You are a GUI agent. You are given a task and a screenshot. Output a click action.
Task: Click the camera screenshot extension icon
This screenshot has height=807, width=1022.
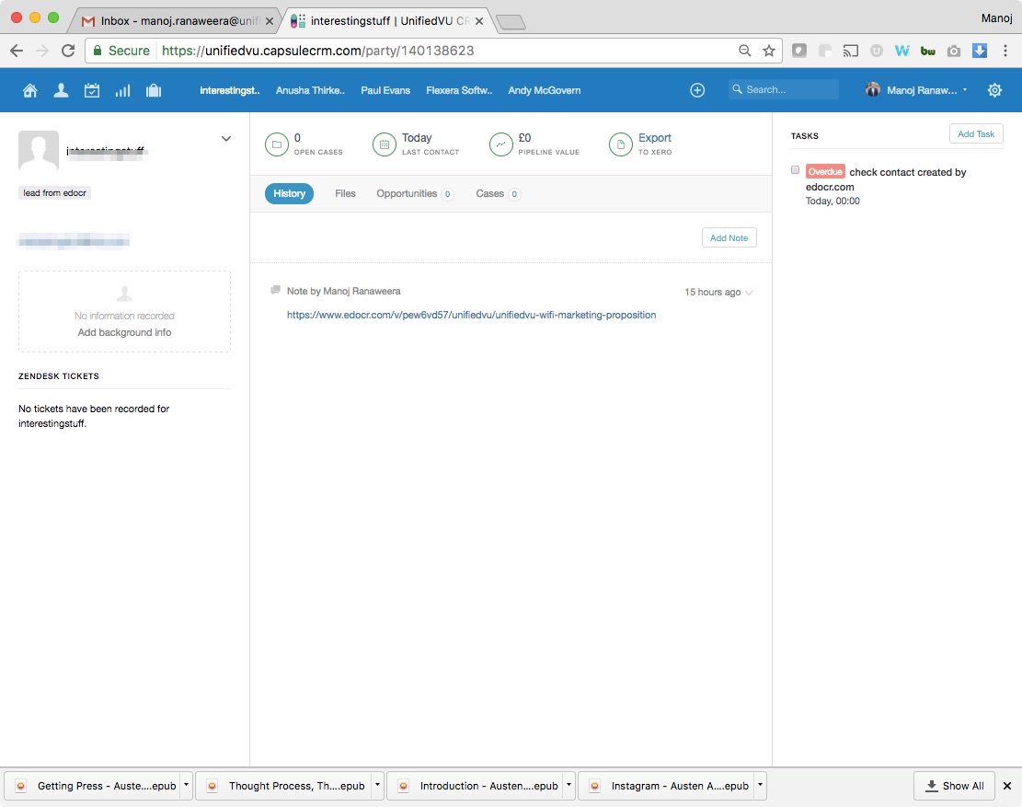[x=954, y=51]
